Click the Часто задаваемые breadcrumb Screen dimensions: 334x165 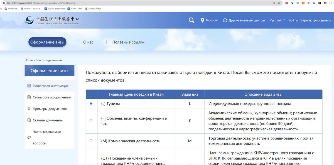pos(51,60)
